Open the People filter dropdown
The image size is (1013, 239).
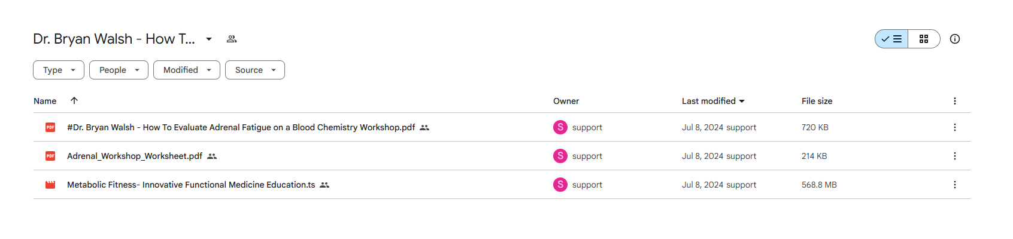tap(119, 70)
